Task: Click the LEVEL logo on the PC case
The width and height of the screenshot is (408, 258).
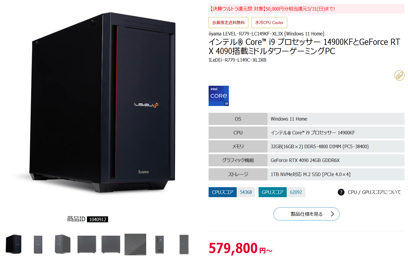Action: coord(146,105)
